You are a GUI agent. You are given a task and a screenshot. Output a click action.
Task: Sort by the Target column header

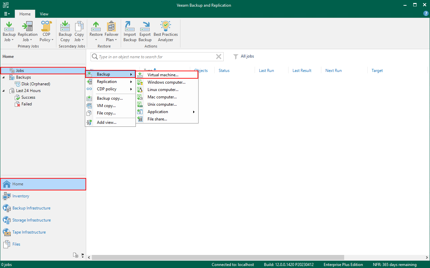point(377,71)
